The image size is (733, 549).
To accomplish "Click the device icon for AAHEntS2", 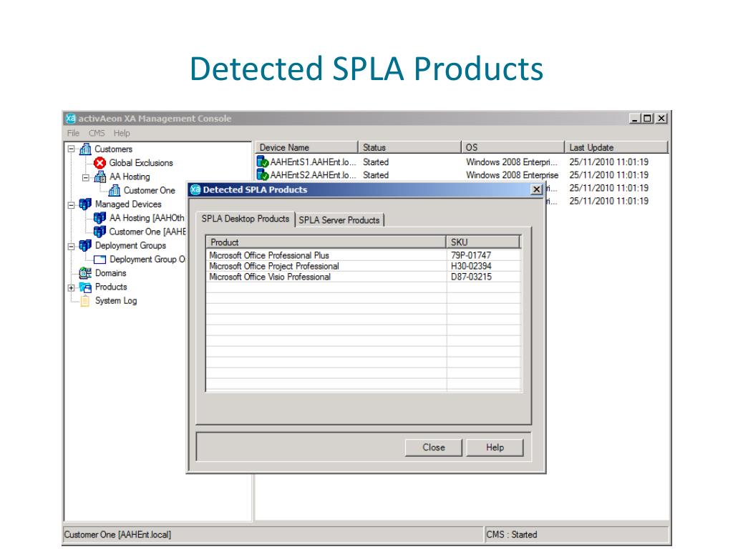I will click(x=263, y=175).
